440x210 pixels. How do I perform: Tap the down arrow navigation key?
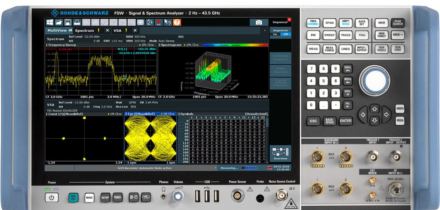tap(374, 121)
